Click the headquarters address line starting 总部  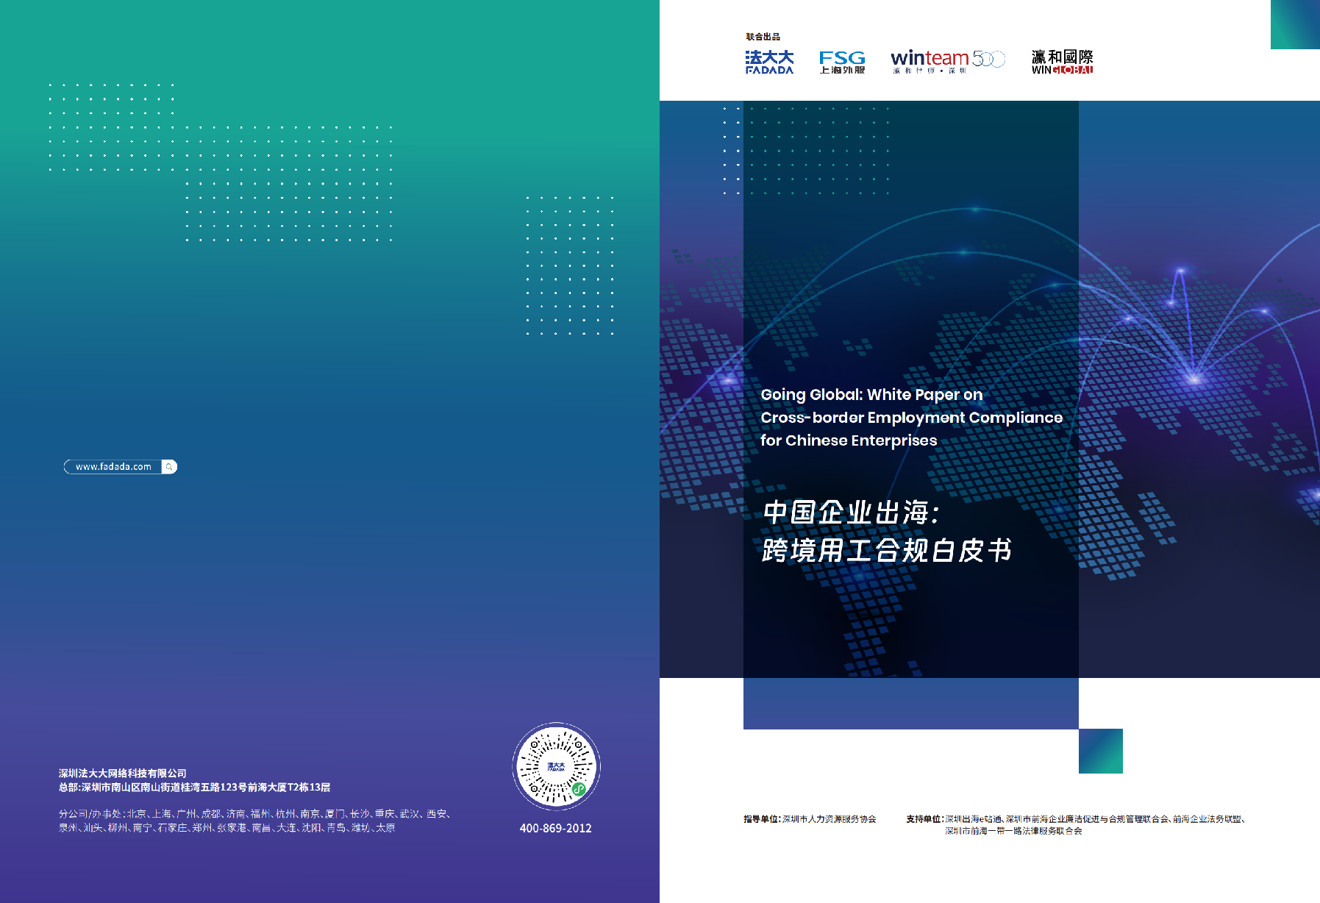pos(194,787)
